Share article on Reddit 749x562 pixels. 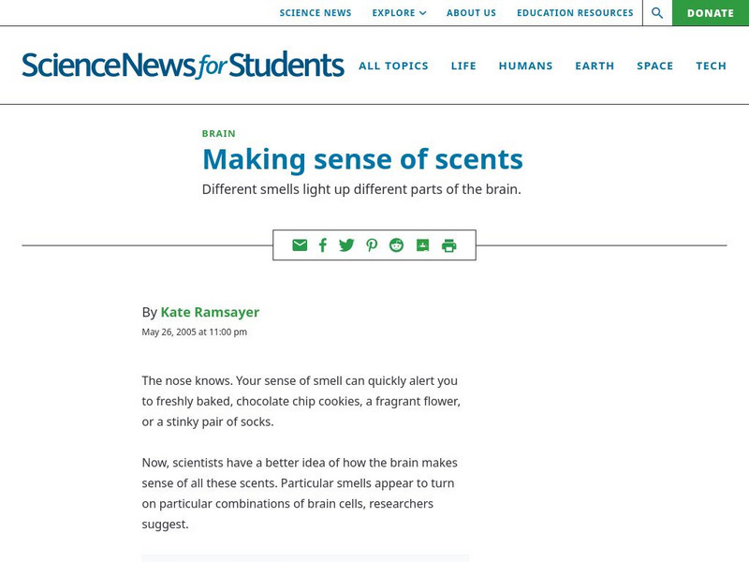coord(397,245)
